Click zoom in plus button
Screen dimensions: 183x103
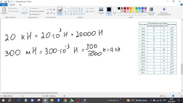(x=181, y=96)
